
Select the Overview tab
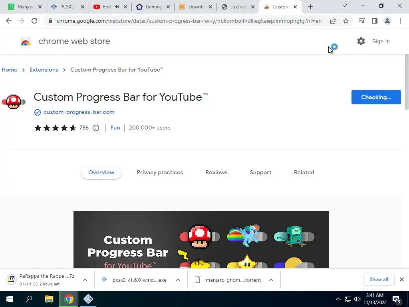101,173
